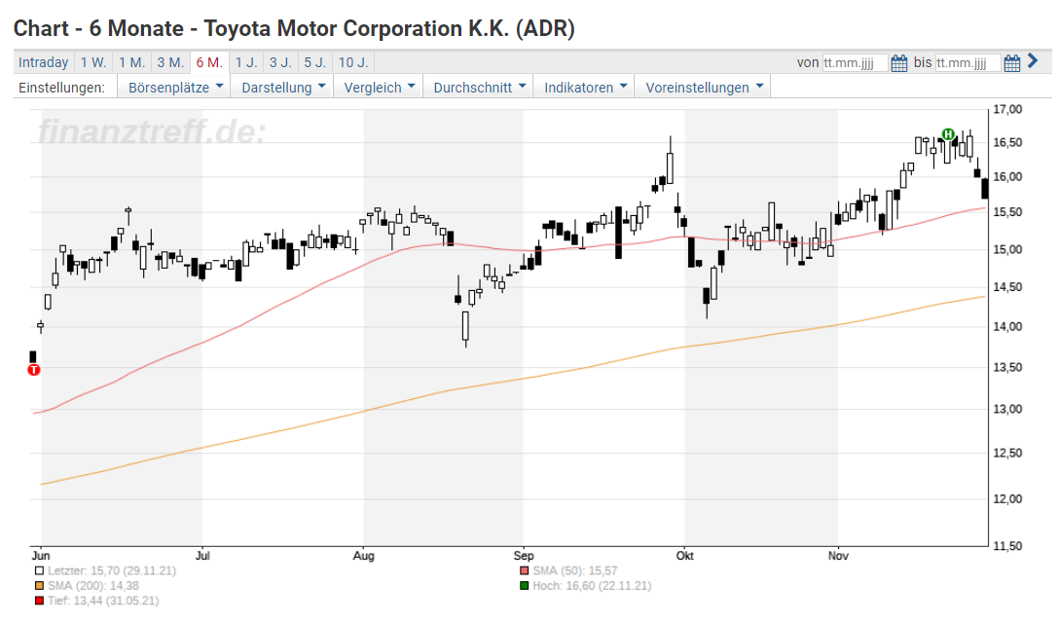The width and height of the screenshot is (1059, 622).
Task: Click the 'Sep' x-axis label
Action: (x=524, y=556)
